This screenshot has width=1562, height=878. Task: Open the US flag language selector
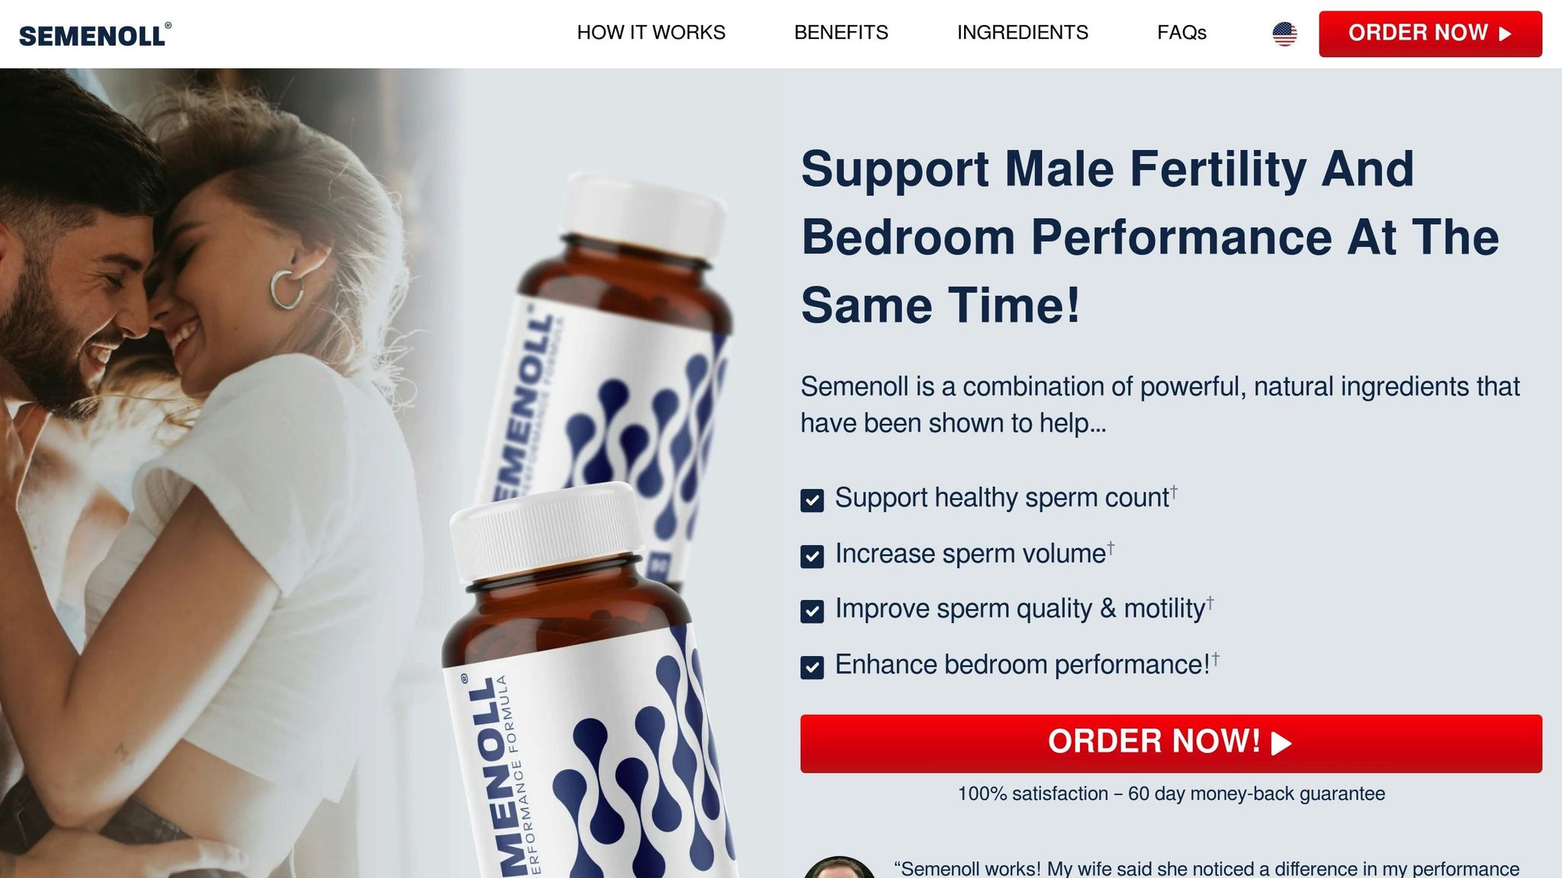tap(1284, 34)
